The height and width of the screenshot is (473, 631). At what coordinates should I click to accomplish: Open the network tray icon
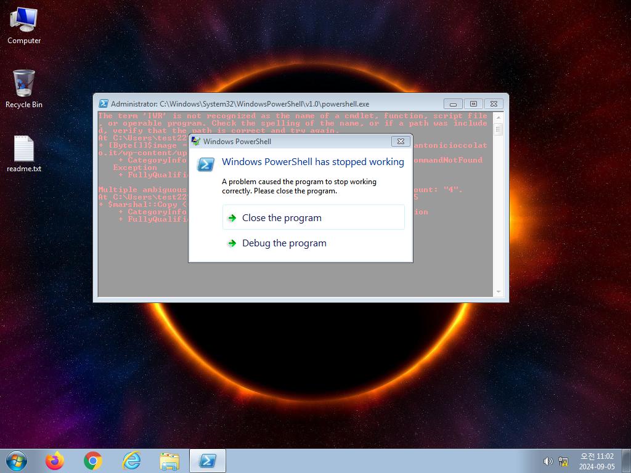[563, 461]
